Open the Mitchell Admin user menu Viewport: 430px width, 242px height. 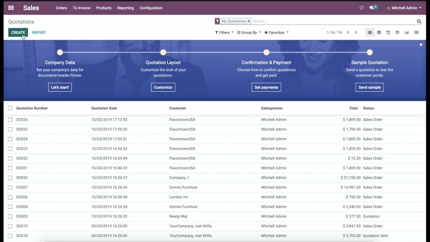tap(404, 8)
